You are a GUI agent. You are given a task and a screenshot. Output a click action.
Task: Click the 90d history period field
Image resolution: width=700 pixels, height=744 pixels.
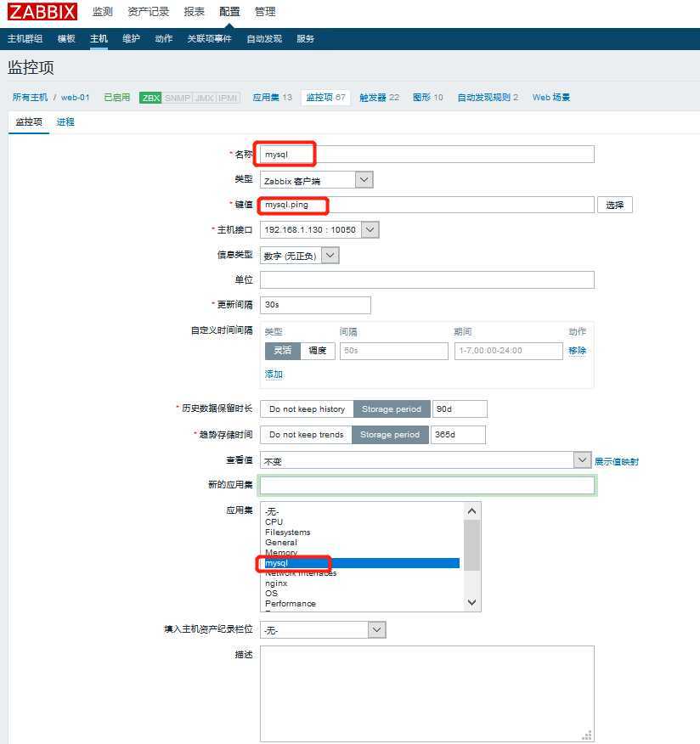(460, 409)
